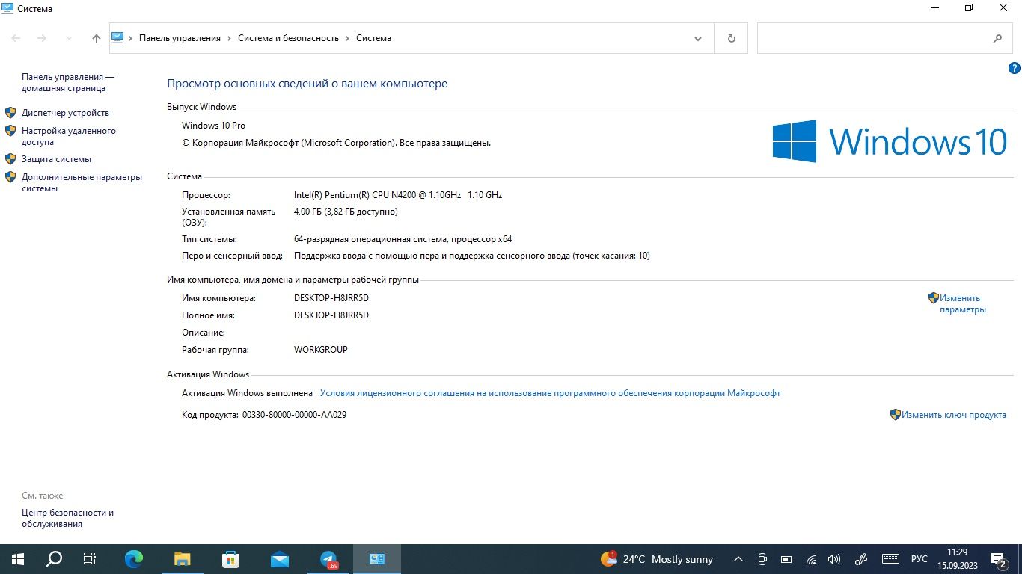Open Security and Maintenance center link
1022x574 pixels.
pos(67,519)
